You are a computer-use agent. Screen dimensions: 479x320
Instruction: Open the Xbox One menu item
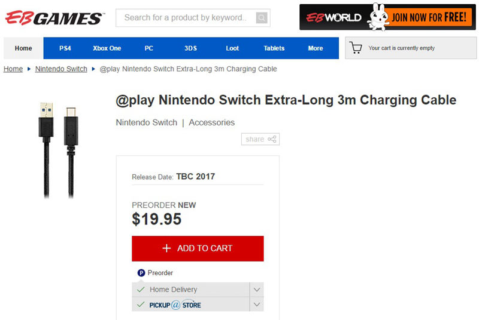coord(107,48)
